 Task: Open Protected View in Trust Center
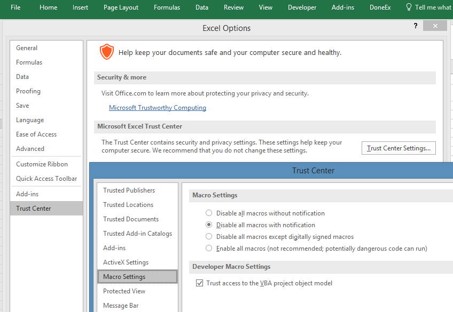click(x=137, y=291)
